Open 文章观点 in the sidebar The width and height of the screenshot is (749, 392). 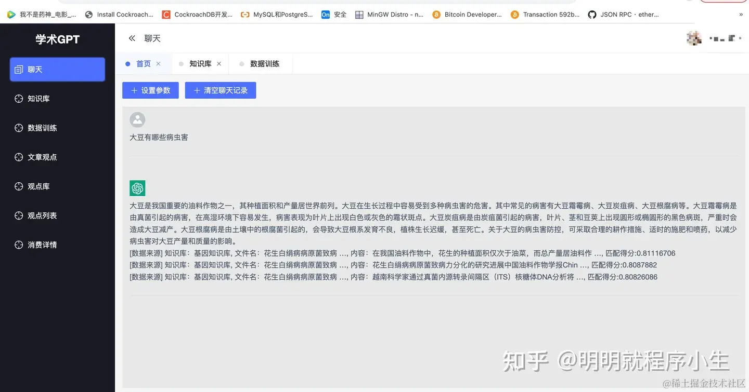tap(57, 157)
